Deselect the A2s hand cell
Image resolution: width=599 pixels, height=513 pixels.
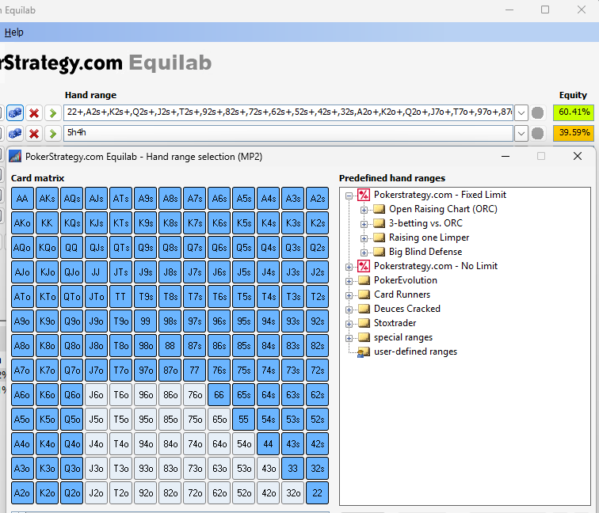[318, 199]
